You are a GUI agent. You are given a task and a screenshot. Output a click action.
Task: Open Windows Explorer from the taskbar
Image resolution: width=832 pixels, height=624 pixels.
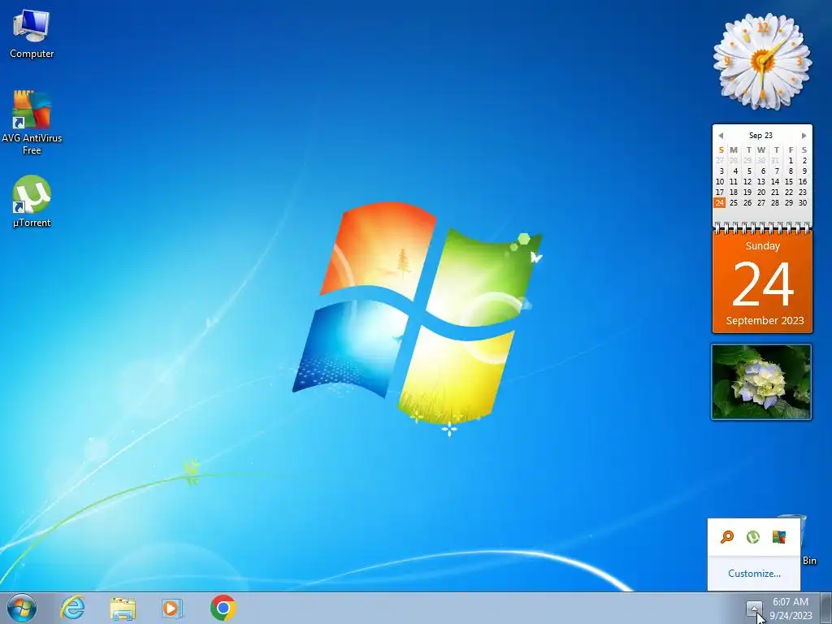coord(123,608)
